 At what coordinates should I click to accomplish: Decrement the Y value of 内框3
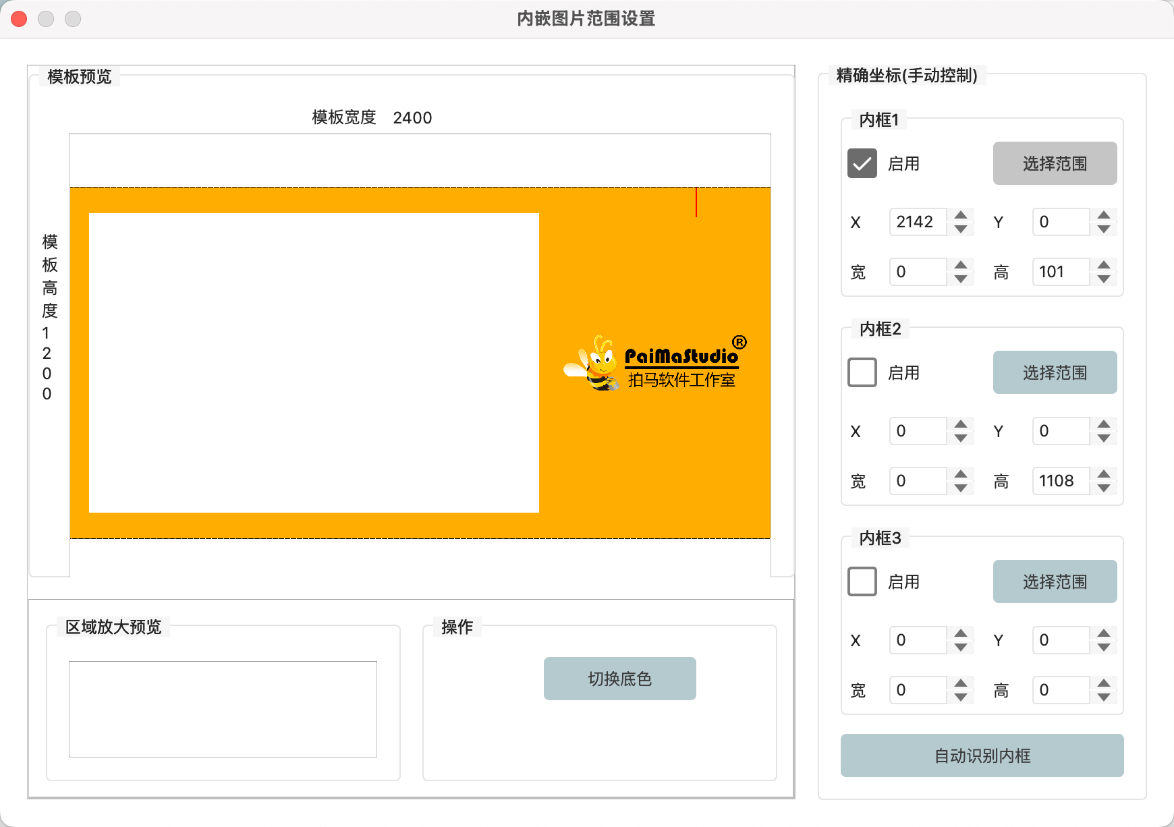[1104, 646]
